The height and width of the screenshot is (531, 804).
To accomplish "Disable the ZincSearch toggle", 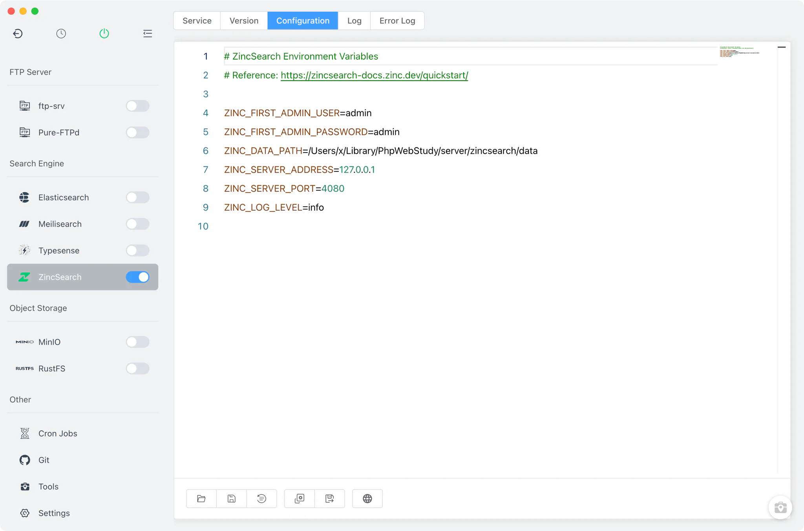I will [137, 277].
